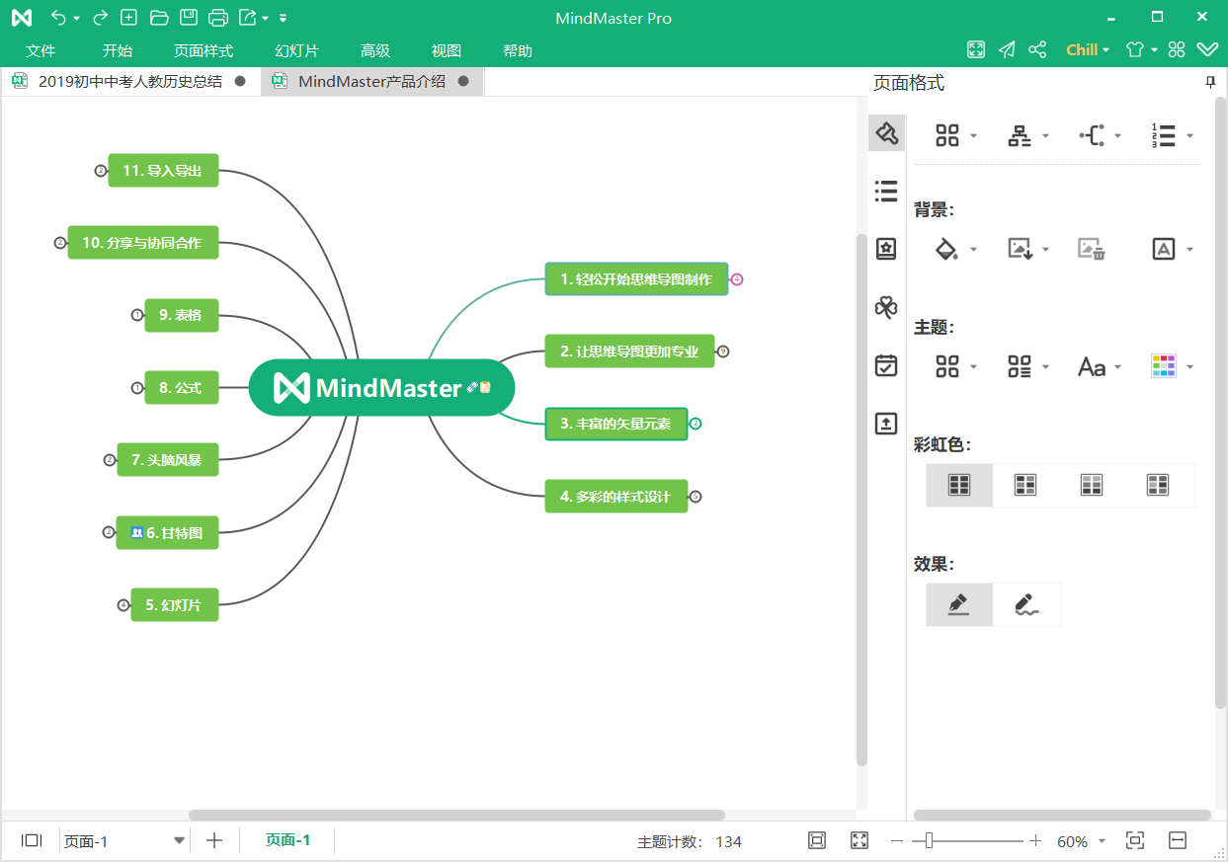Enable the straight line effect
This screenshot has height=862, width=1228.
[x=959, y=604]
